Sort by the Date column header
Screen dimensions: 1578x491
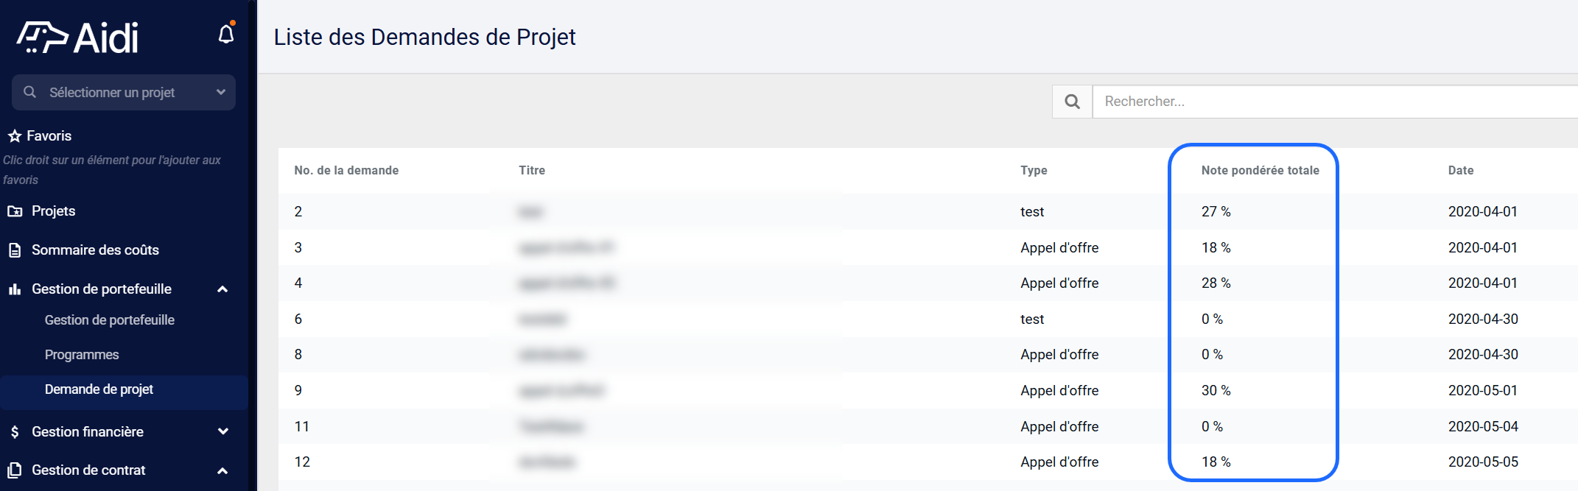tap(1460, 170)
